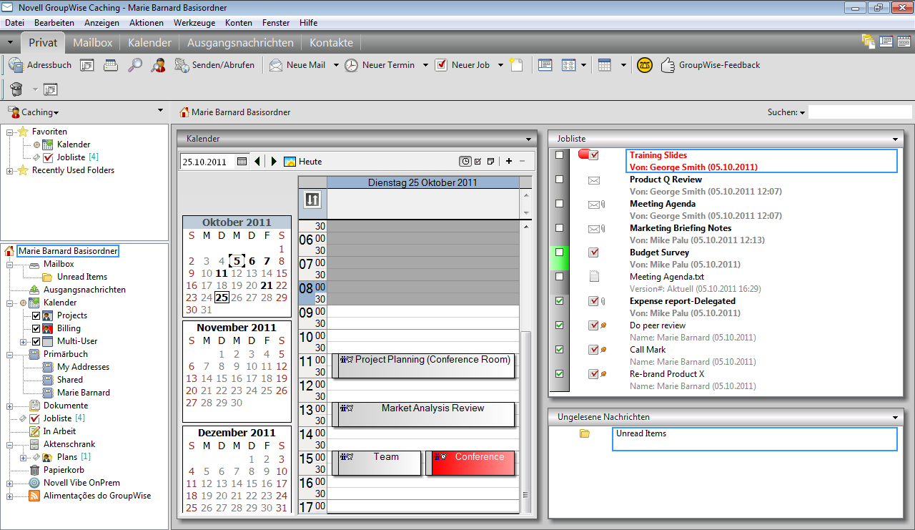This screenshot has width=915, height=530.
Task: Open the Caching mode dropdown
Action: [34, 112]
